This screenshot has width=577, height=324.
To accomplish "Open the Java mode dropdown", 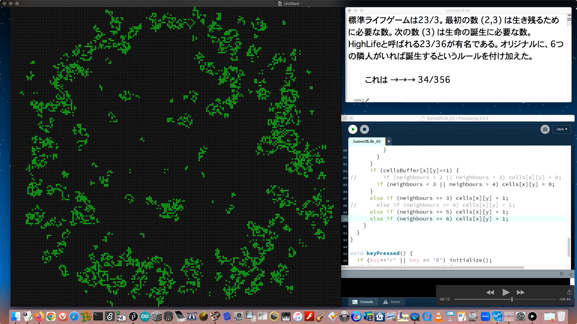I will pos(562,129).
